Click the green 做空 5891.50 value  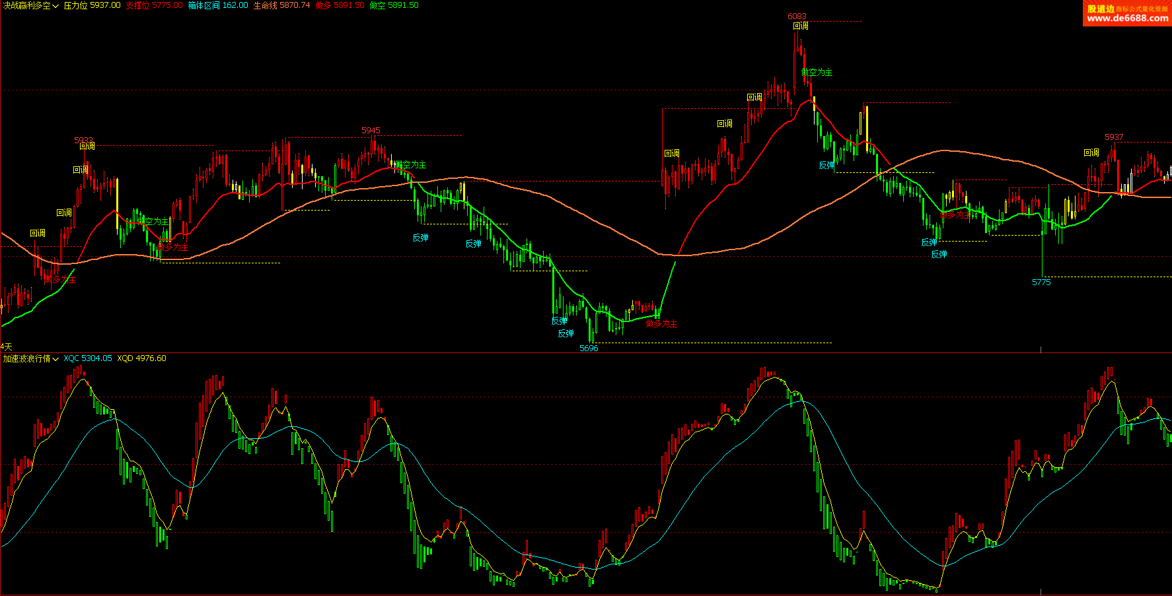click(394, 5)
